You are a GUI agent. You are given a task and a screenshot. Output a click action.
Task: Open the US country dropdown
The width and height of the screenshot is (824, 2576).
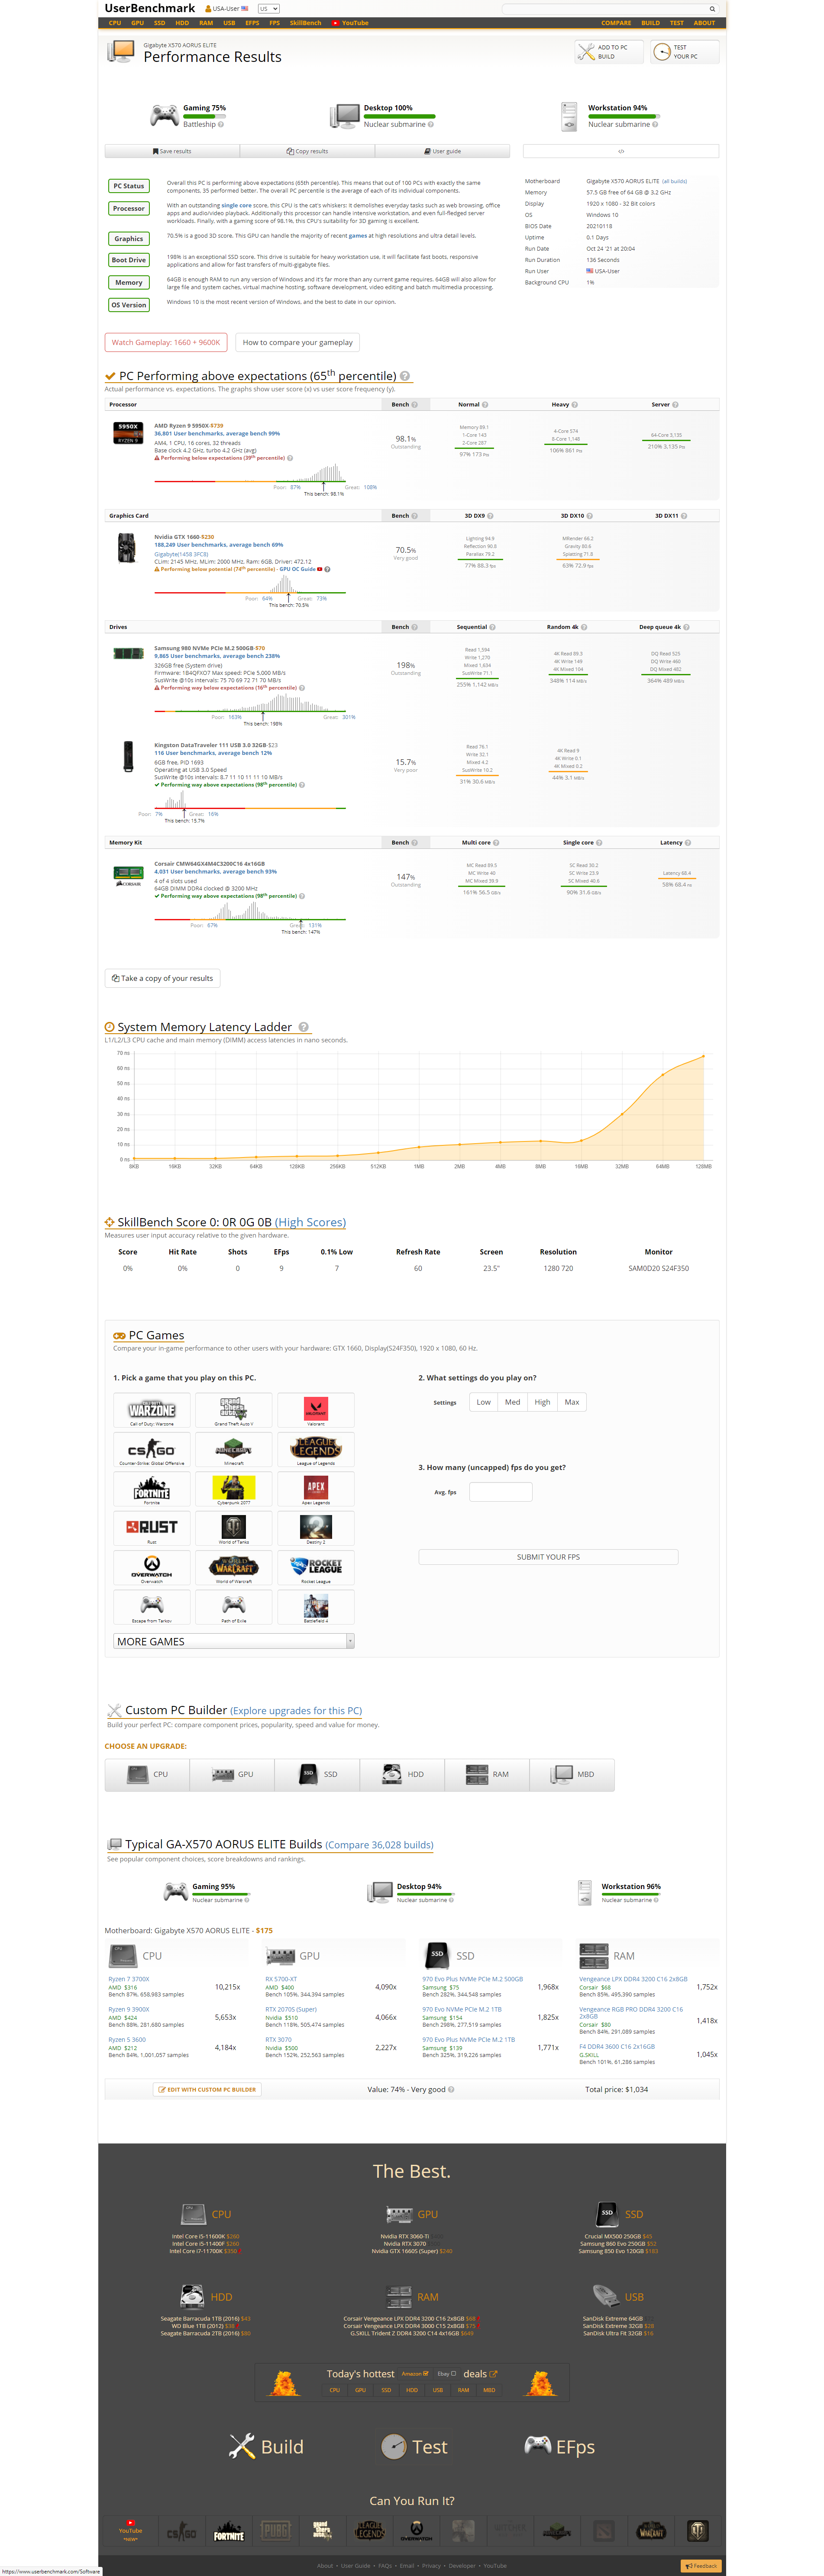click(x=269, y=9)
